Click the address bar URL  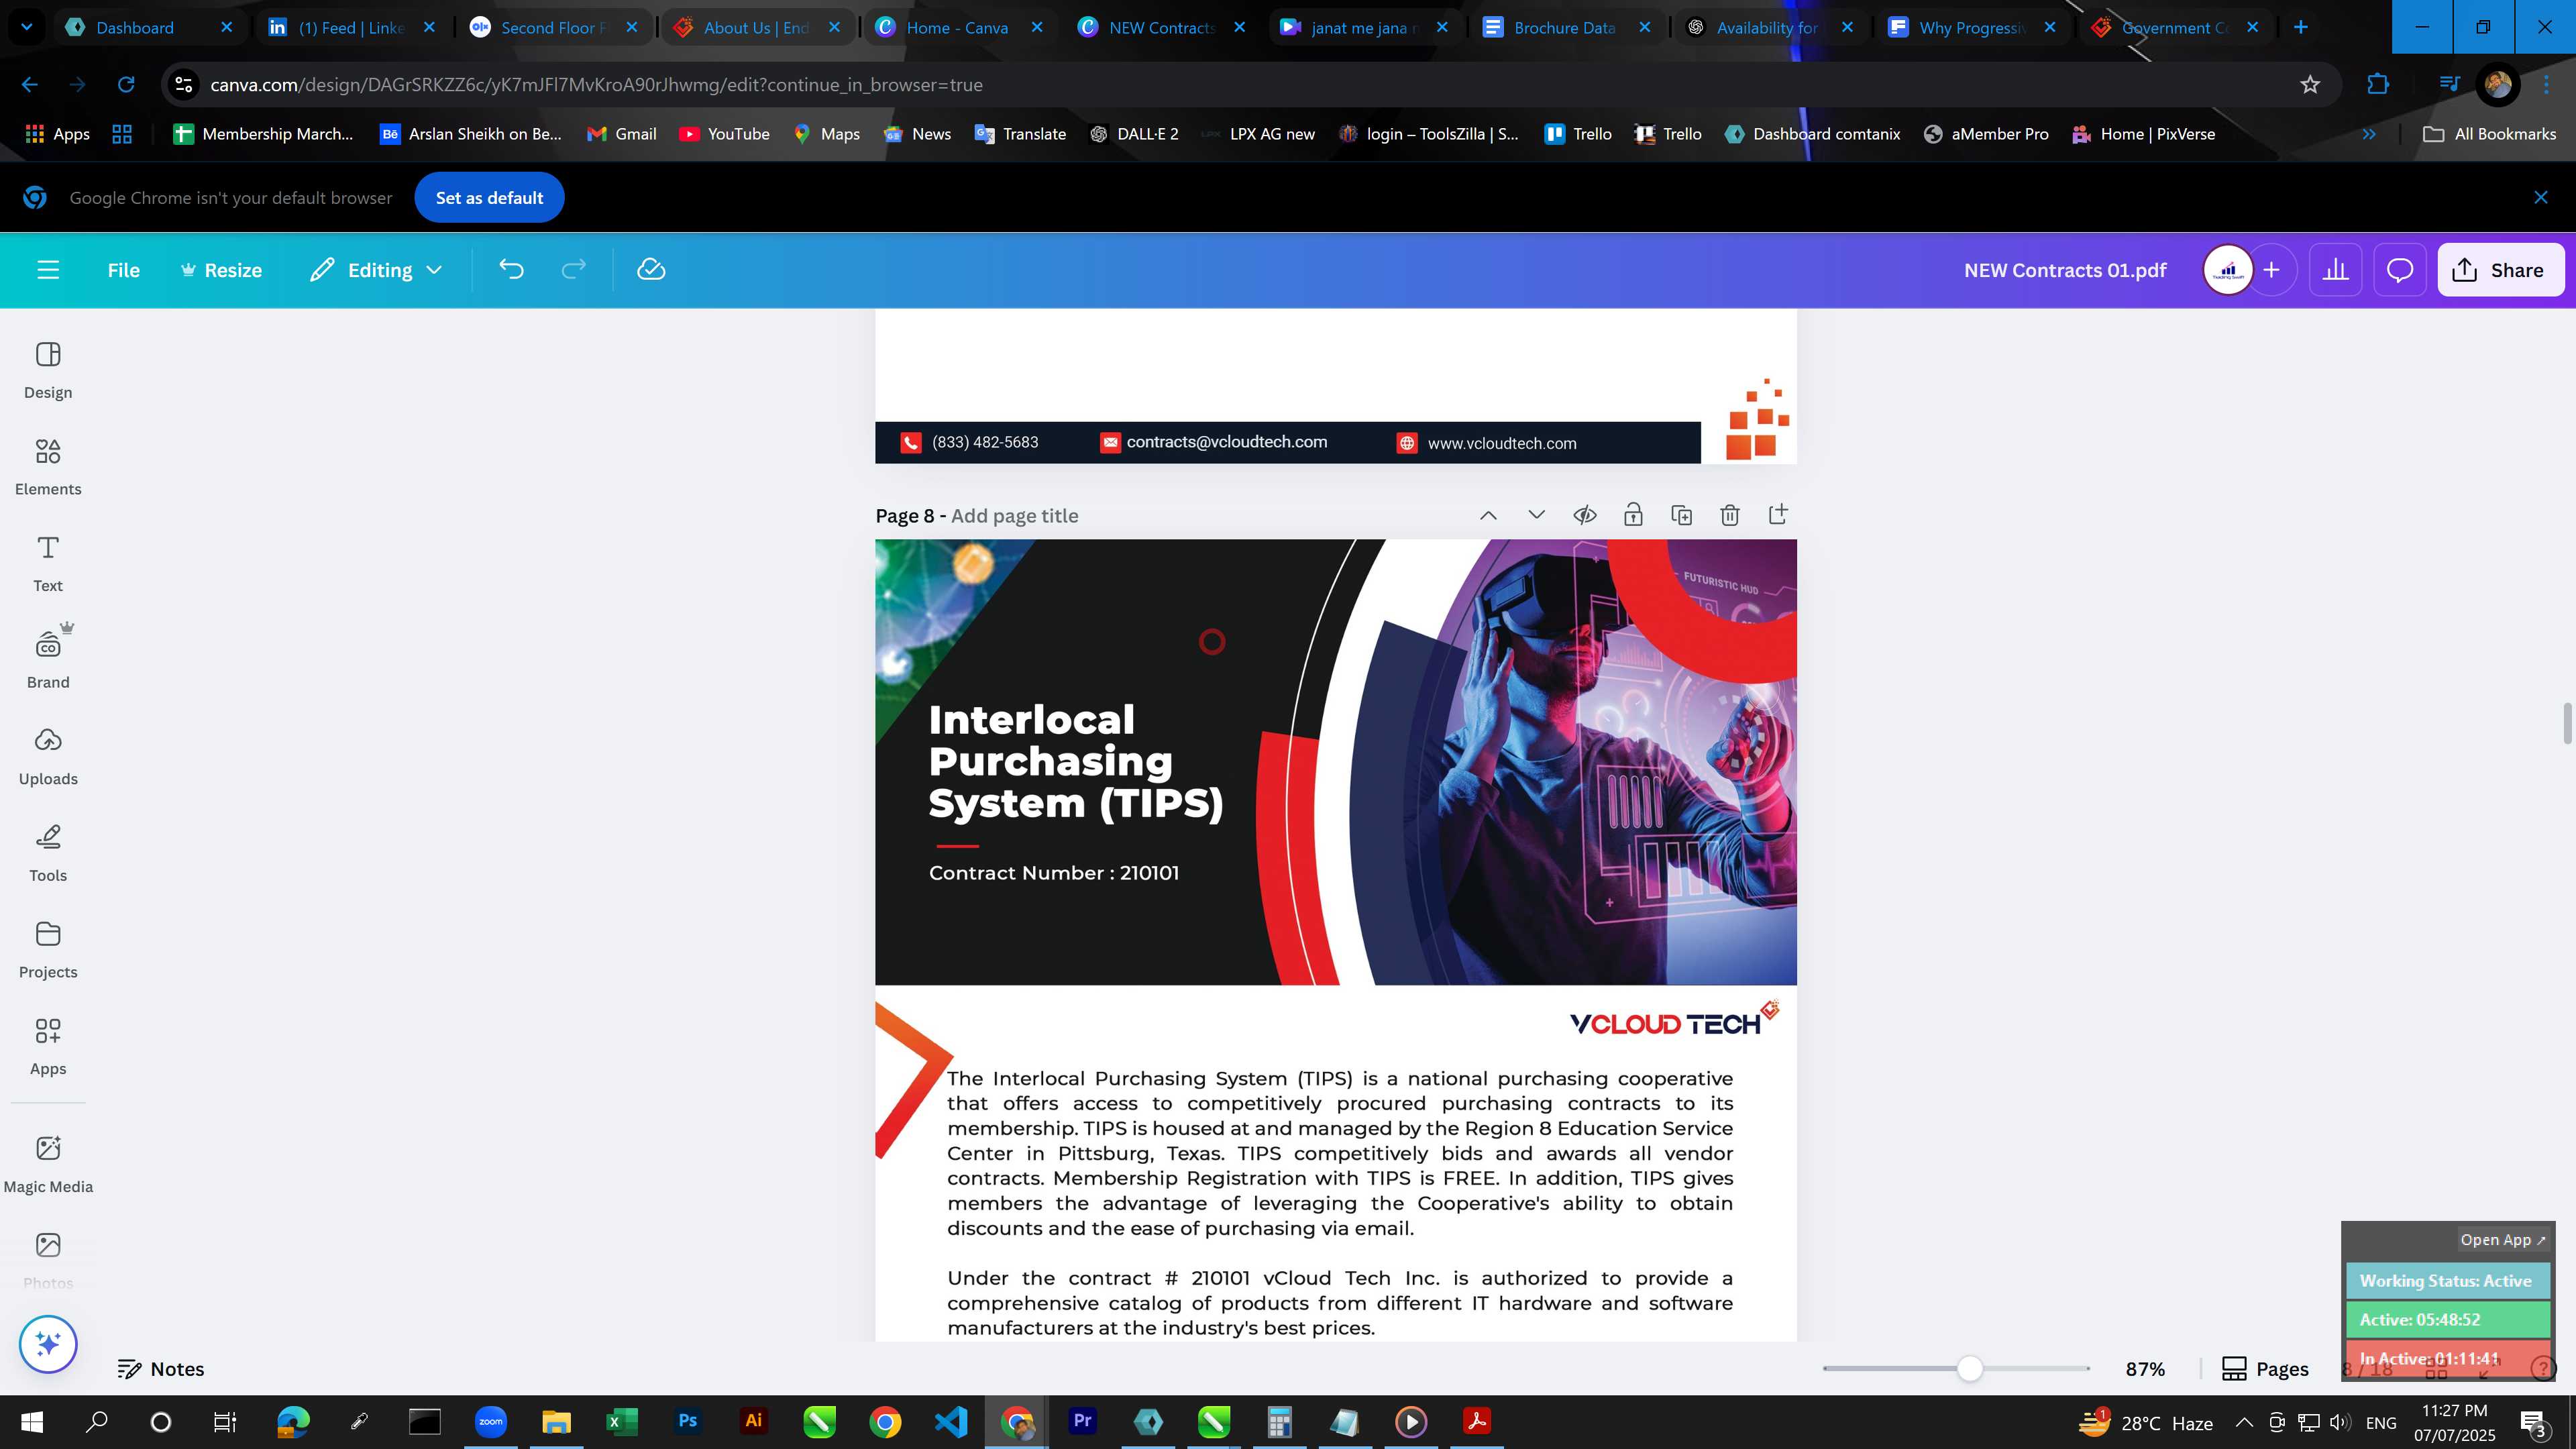pyautogui.click(x=596, y=85)
